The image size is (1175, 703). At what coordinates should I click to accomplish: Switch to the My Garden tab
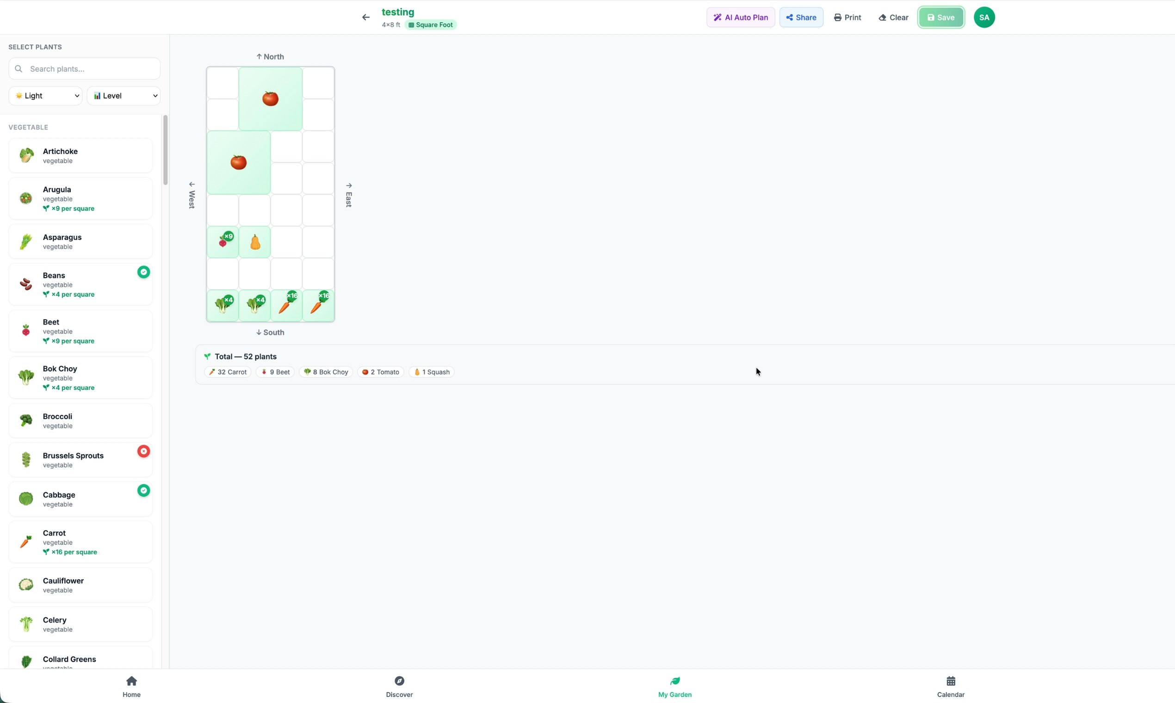tap(674, 686)
